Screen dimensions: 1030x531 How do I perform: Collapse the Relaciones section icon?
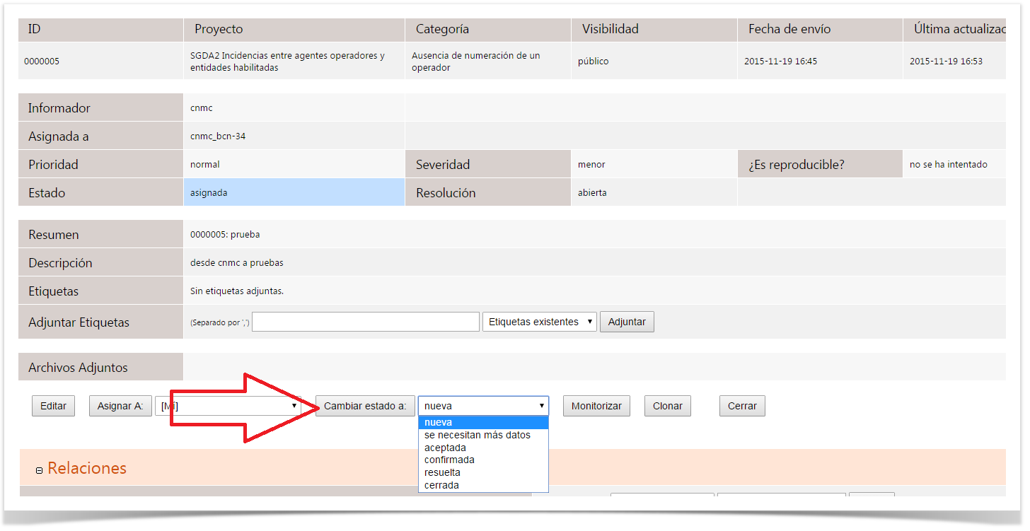(x=39, y=470)
